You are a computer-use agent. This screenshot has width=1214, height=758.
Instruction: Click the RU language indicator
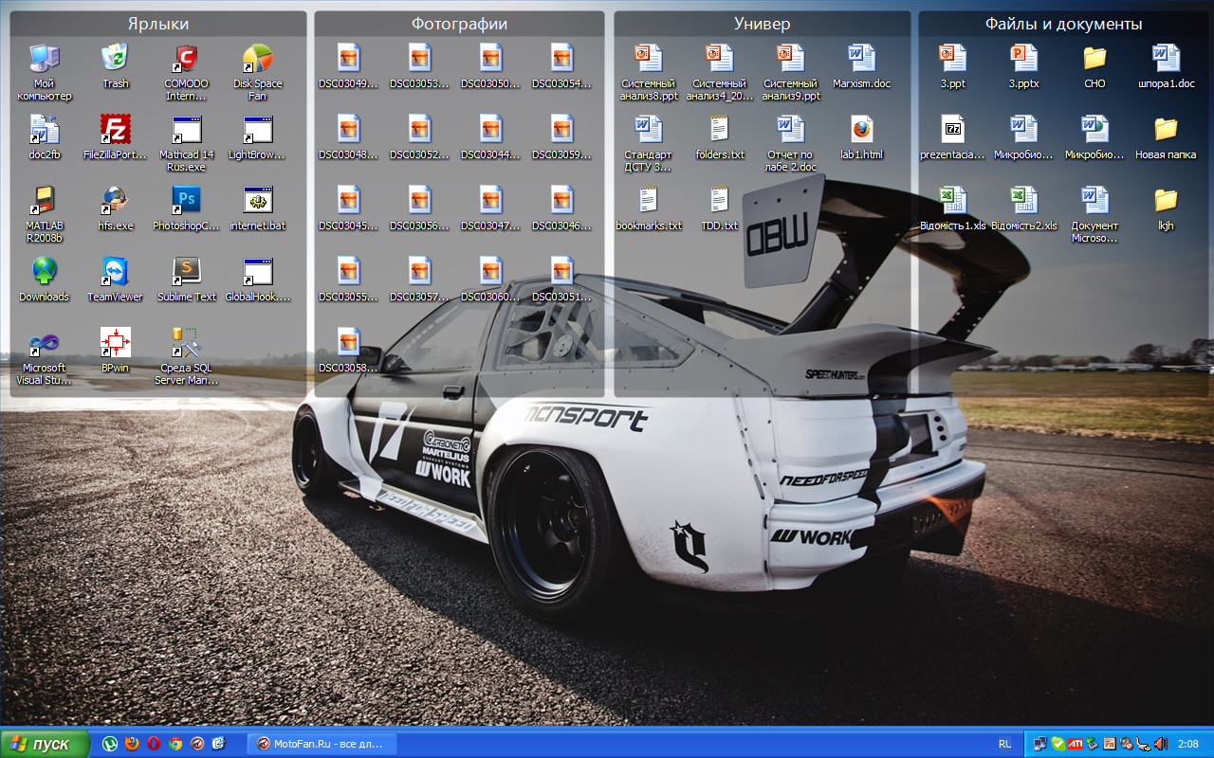(x=1004, y=744)
